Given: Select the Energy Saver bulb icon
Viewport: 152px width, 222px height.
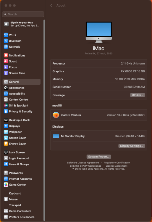Looking at the screenshot, I should click(x=6, y=144).
